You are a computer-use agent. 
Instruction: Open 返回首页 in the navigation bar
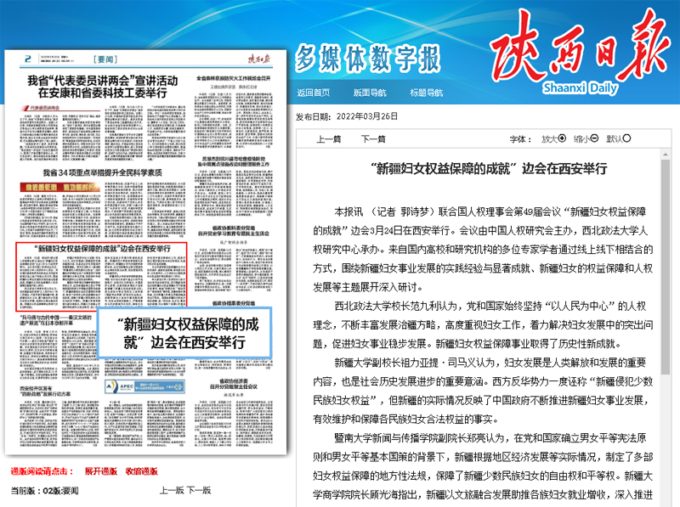tap(313, 93)
